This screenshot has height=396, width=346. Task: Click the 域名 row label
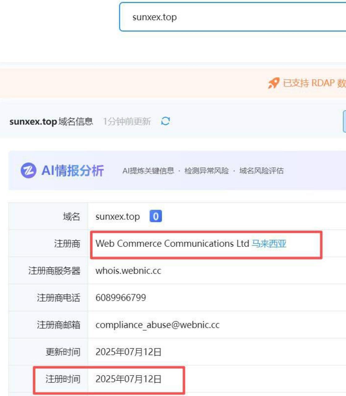pos(71,217)
